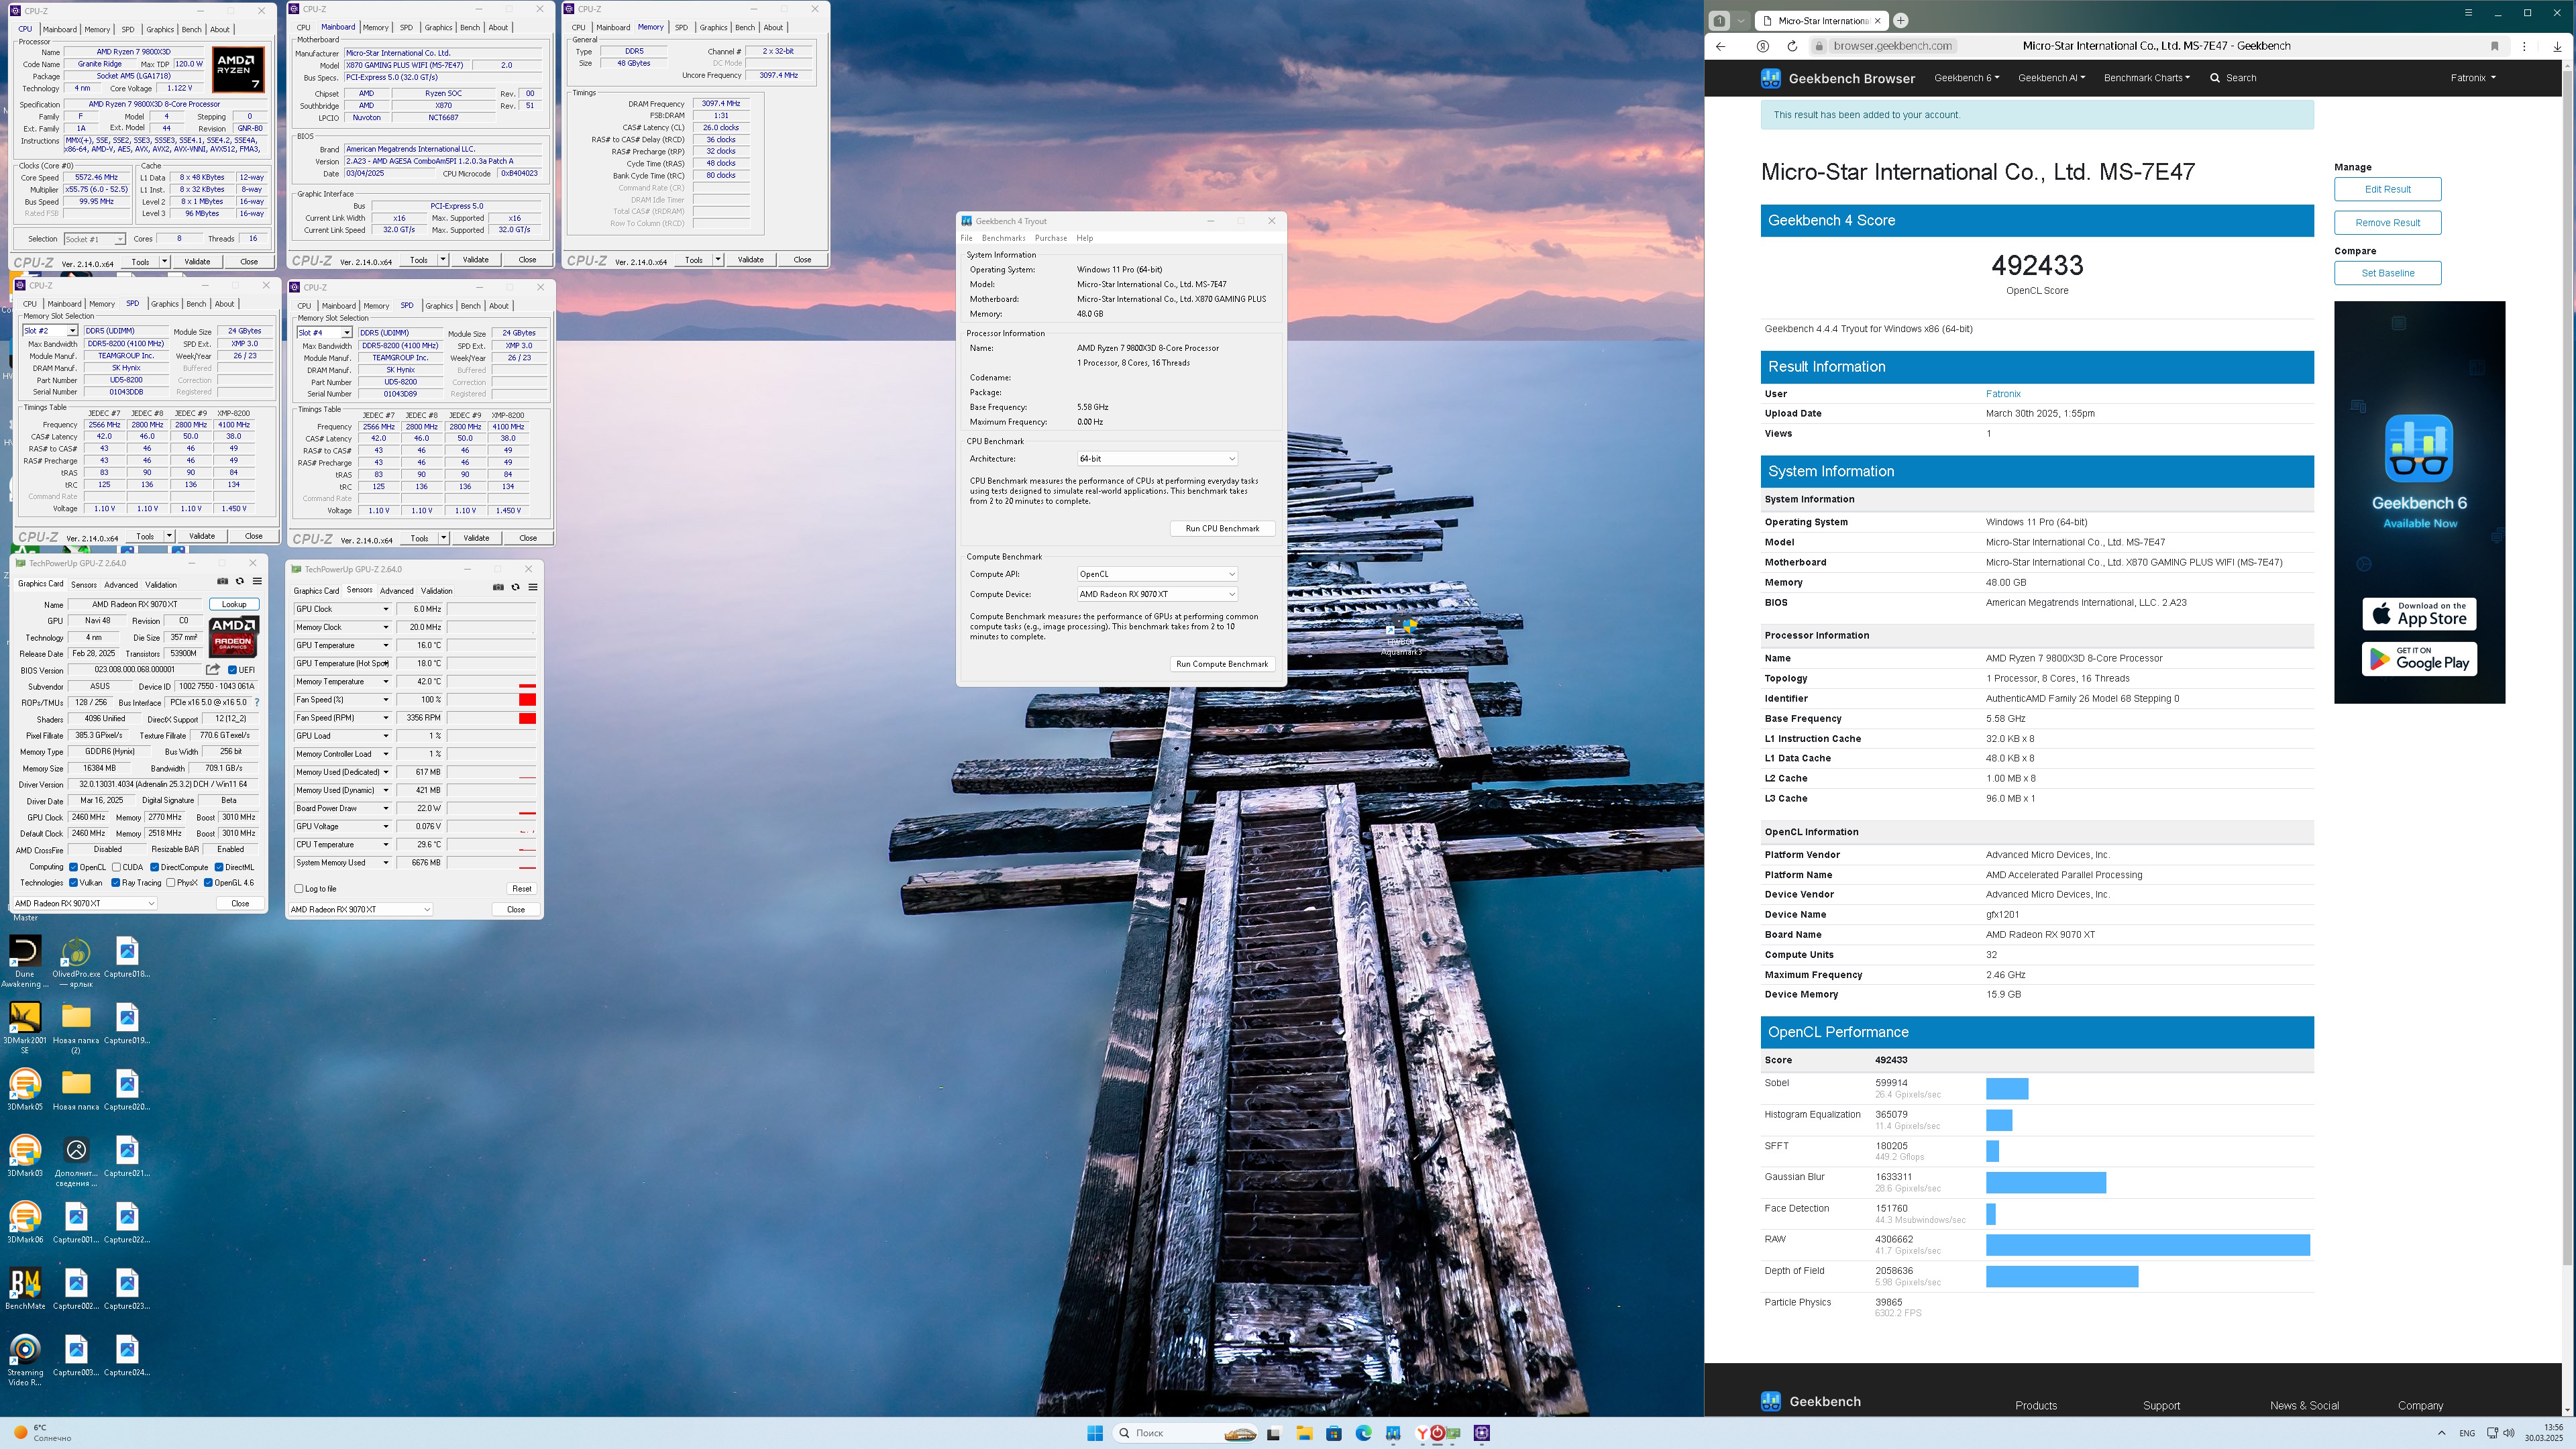The image size is (2576, 1449).
Task: Click refresh icon in GPU-Z Sensors window
Action: pos(516,587)
